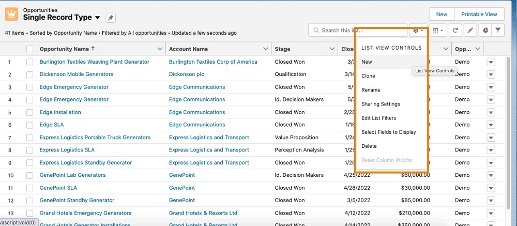Open the Single Record Type list view dropdown

98,18
